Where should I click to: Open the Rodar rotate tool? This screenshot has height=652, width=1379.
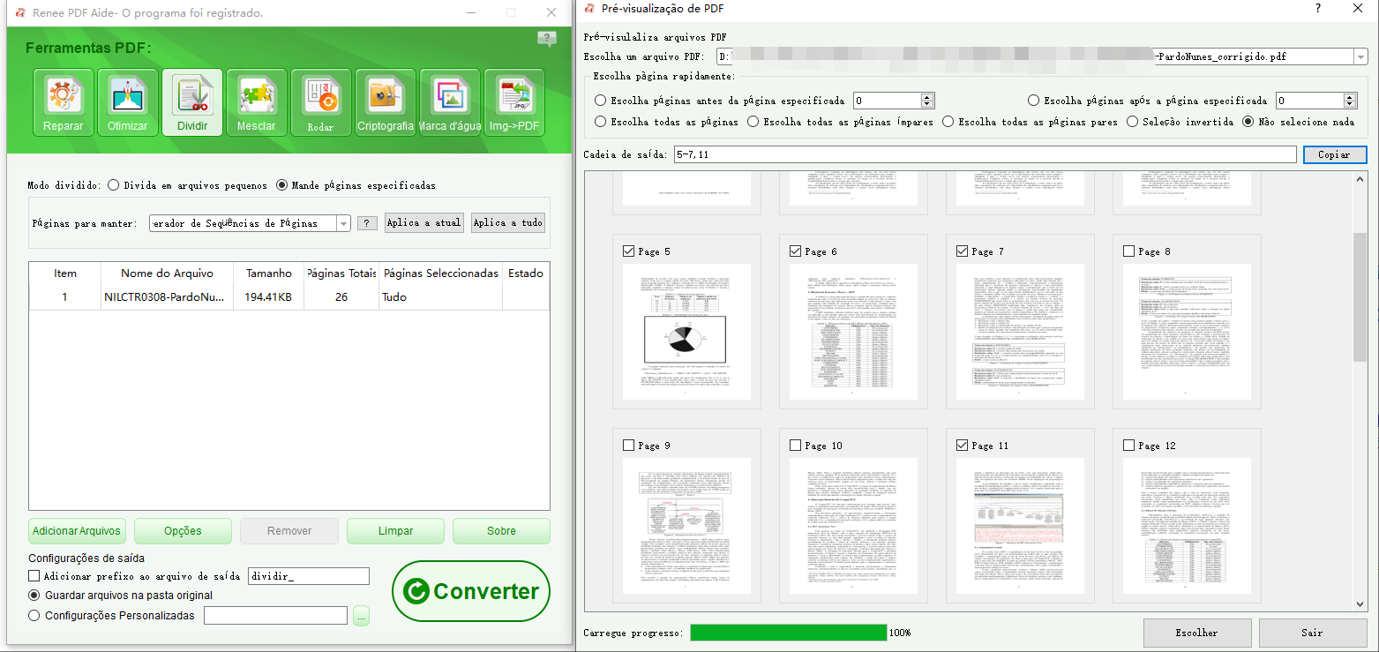point(321,102)
